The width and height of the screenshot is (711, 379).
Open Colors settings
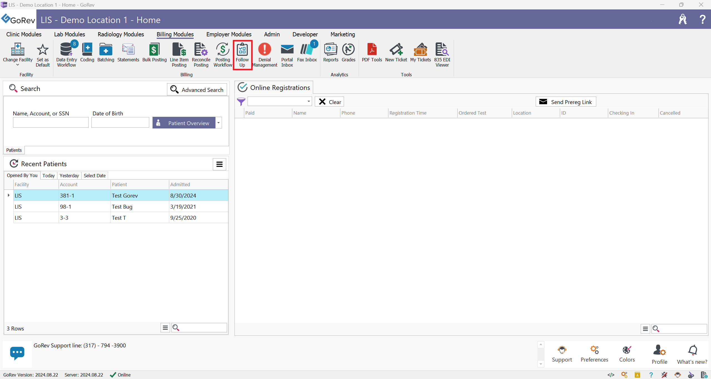tap(627, 354)
